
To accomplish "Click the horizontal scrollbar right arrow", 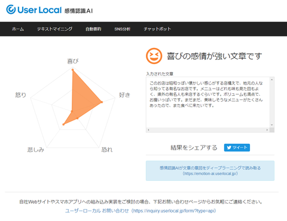I will [267, 130].
